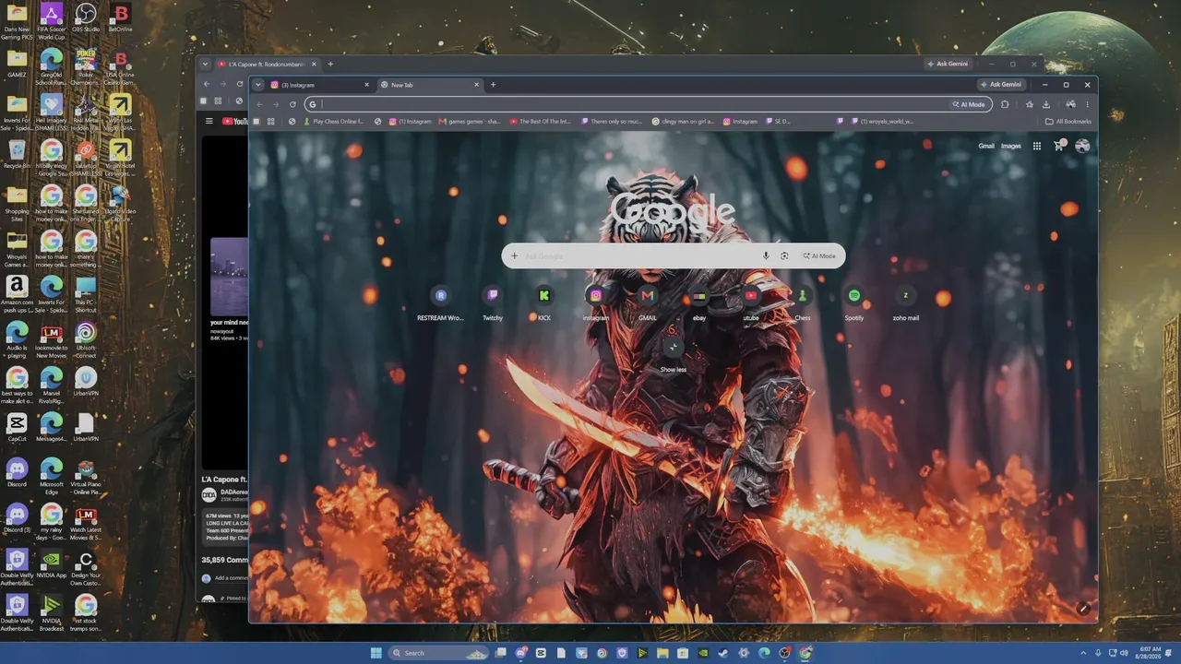Open Chrome downloads icon
Viewport: 1181px width, 664px height.
pos(1046,104)
